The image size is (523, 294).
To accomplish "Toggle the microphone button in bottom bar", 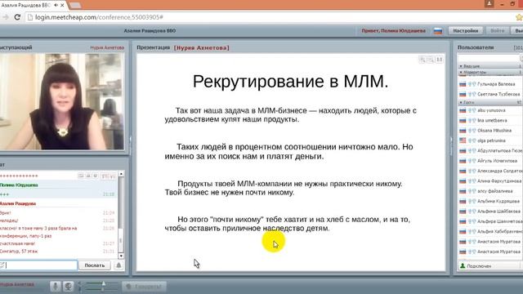I will tap(56, 287).
